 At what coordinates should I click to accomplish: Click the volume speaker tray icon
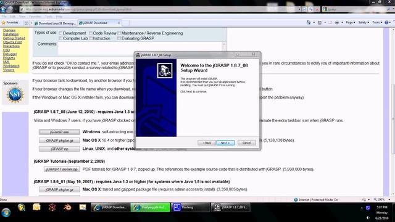[368, 218]
